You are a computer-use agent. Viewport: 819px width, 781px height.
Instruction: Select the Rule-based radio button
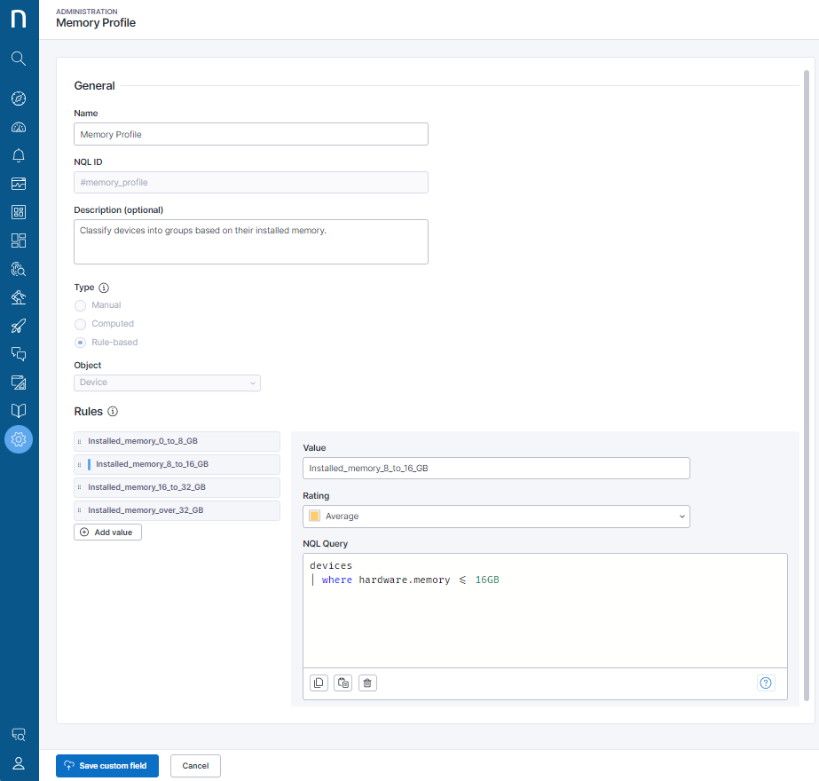(81, 343)
